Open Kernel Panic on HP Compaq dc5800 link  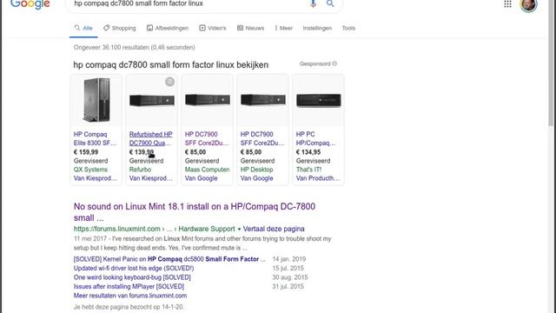pos(169,259)
